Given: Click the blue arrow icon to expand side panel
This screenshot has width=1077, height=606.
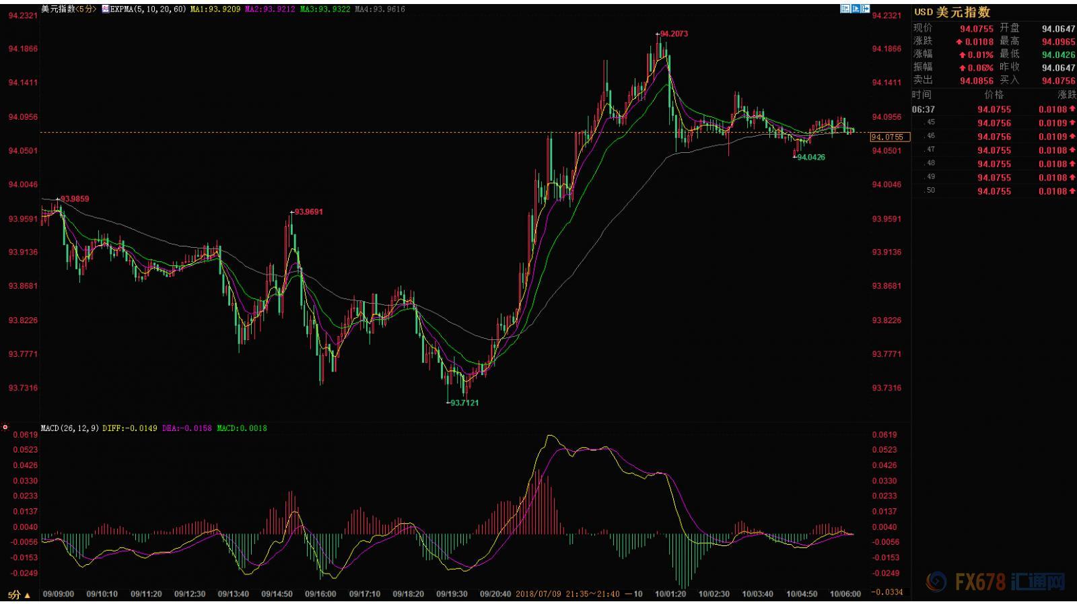Looking at the screenshot, I should coord(866,9).
